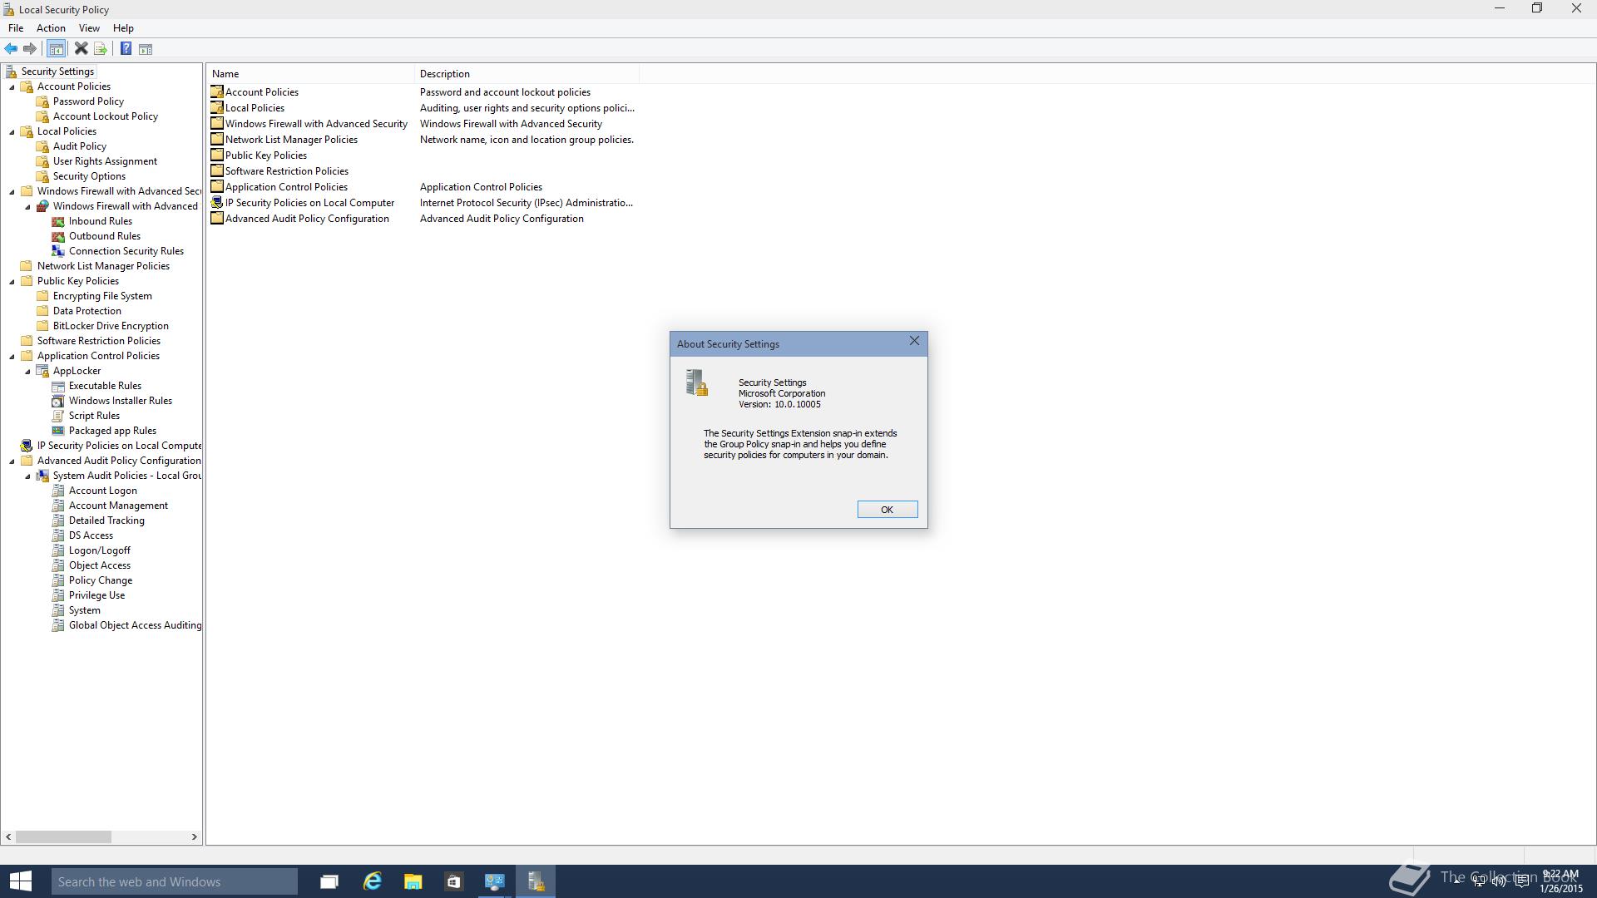Toggle the Show/Hide Action Pane icon
This screenshot has height=898, width=1597.
(x=146, y=49)
